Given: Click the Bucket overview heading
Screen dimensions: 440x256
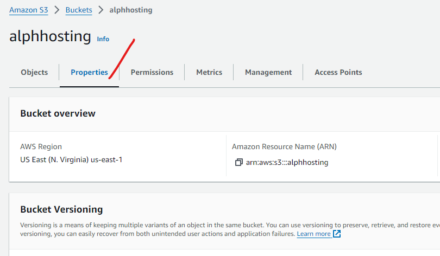Looking at the screenshot, I should (58, 113).
